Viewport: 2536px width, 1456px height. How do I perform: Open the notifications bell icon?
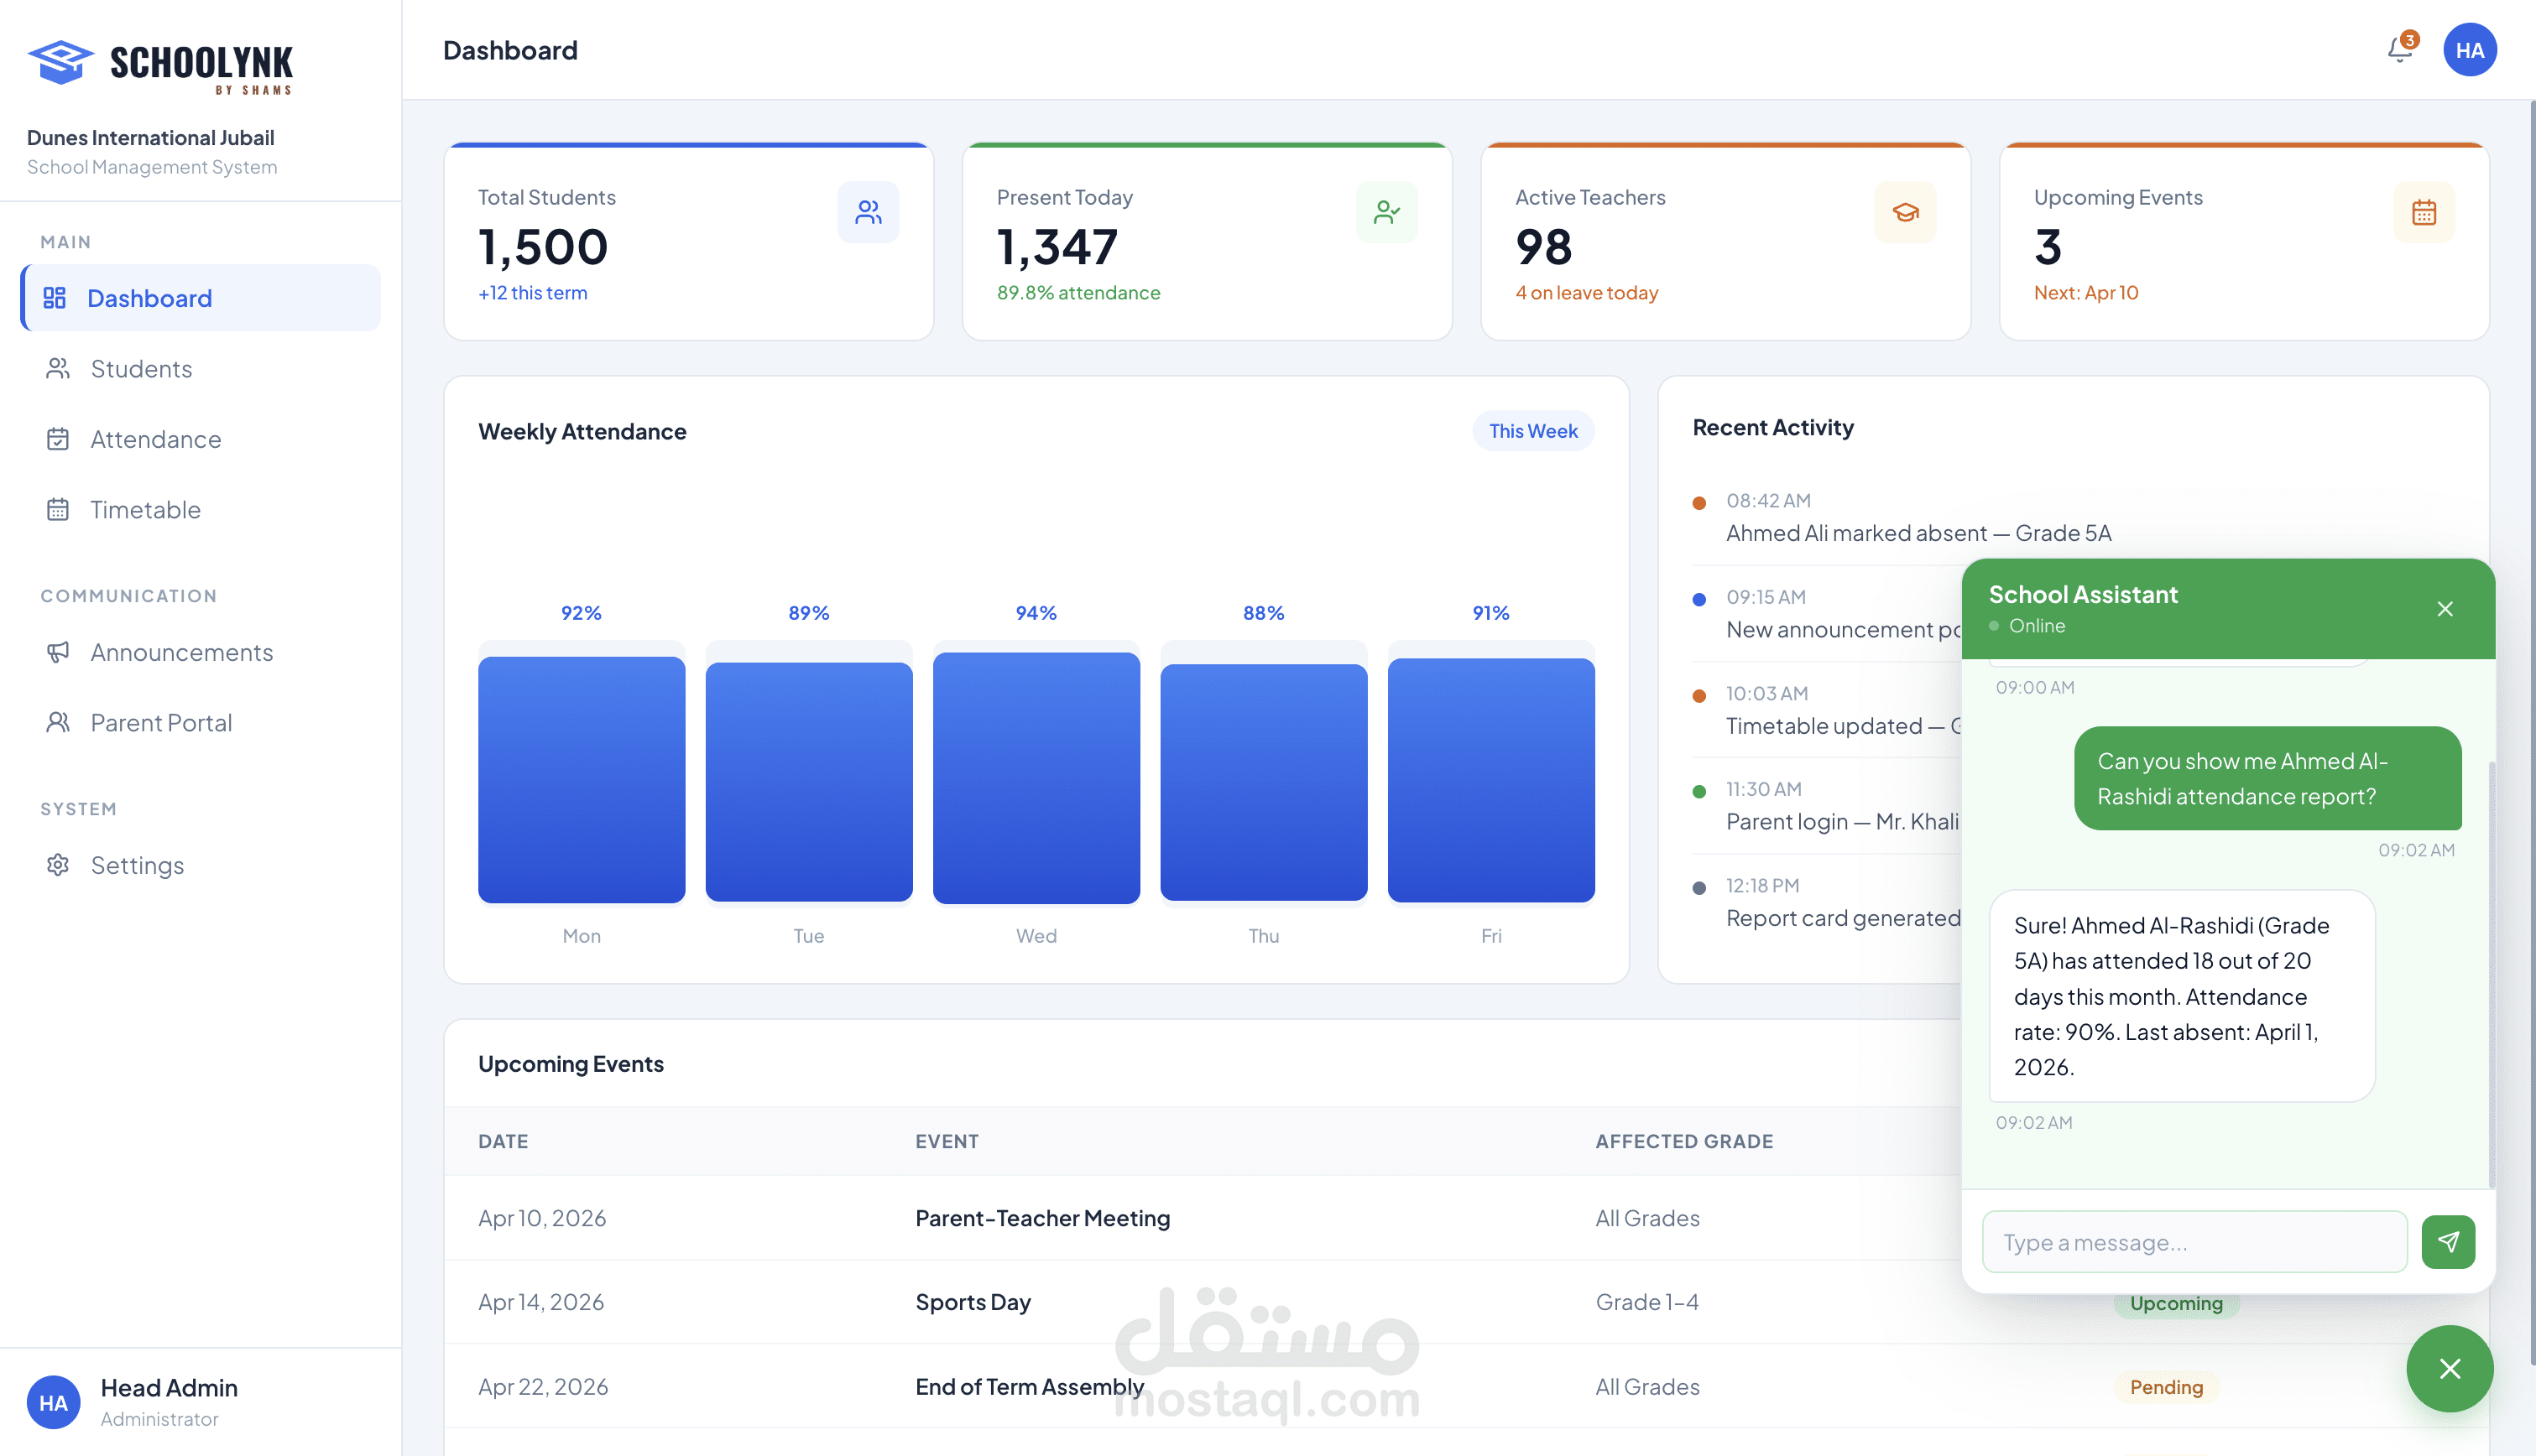[2399, 50]
